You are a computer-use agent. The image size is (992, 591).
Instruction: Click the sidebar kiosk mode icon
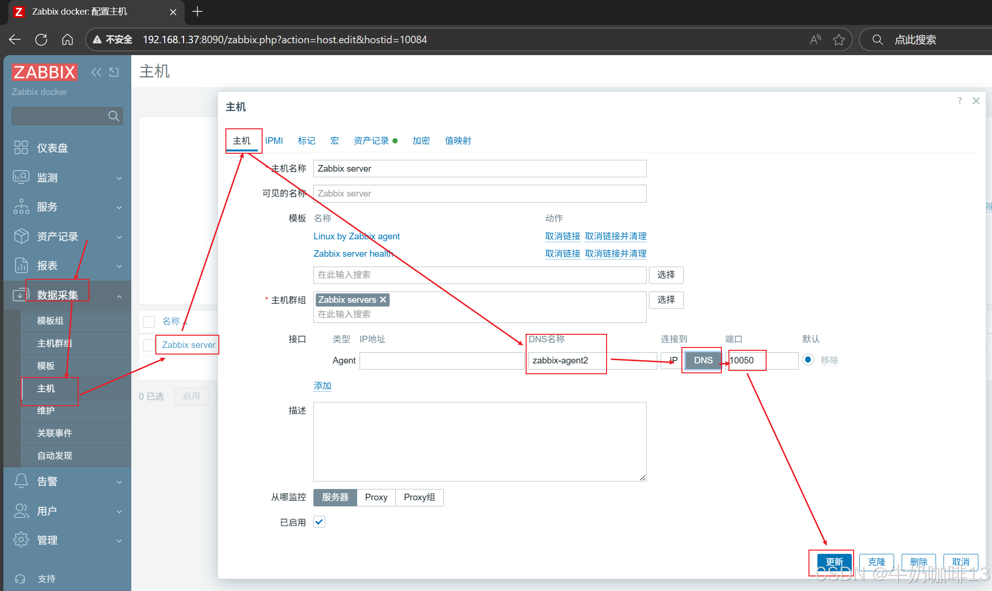[x=114, y=72]
